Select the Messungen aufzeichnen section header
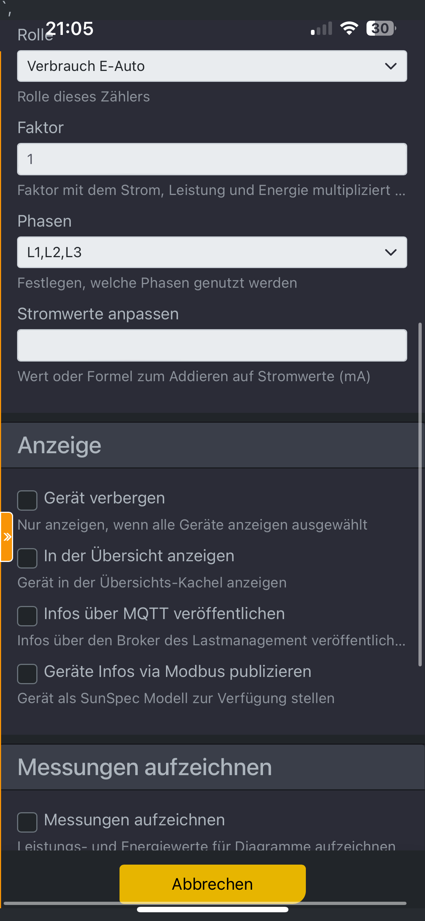425x921 pixels. click(212, 767)
